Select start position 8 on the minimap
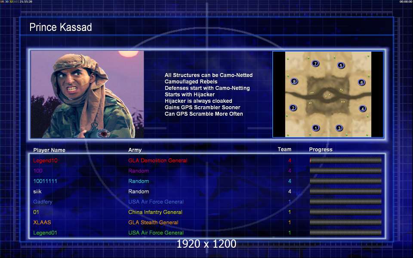 [294, 81]
